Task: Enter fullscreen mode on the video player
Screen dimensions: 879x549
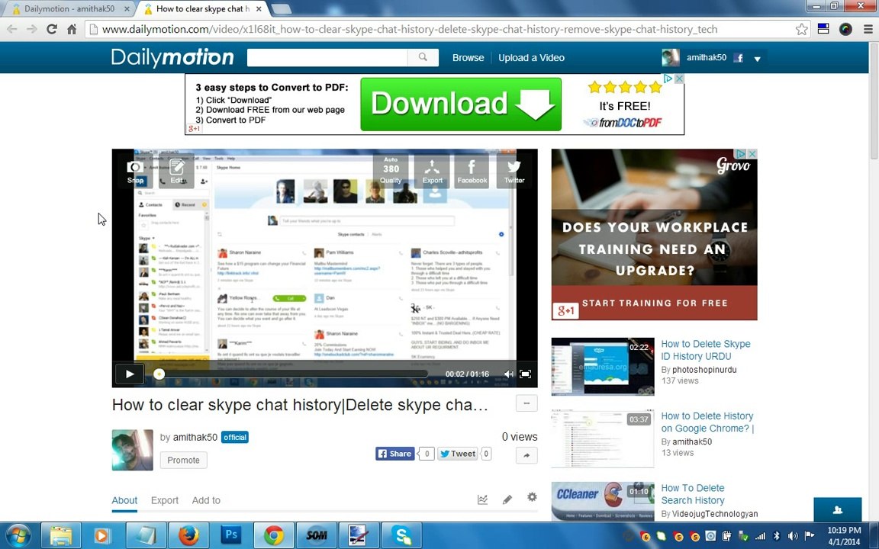Action: pos(525,374)
